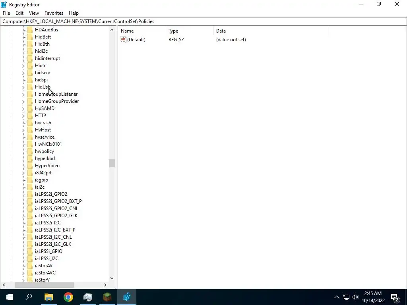
Task: Expand the HidIr key
Action: (23, 66)
